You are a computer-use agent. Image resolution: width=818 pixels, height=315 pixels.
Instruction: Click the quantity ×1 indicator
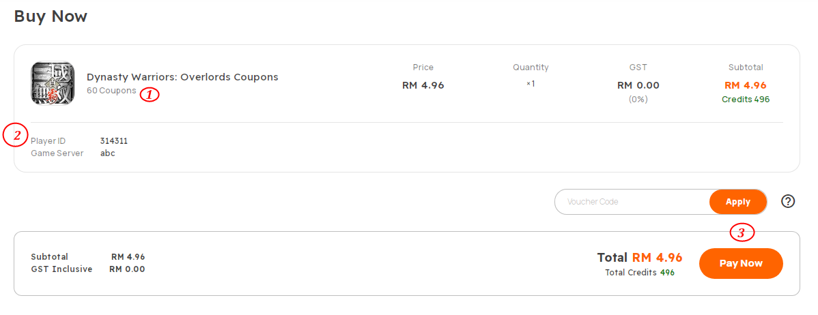click(x=531, y=84)
